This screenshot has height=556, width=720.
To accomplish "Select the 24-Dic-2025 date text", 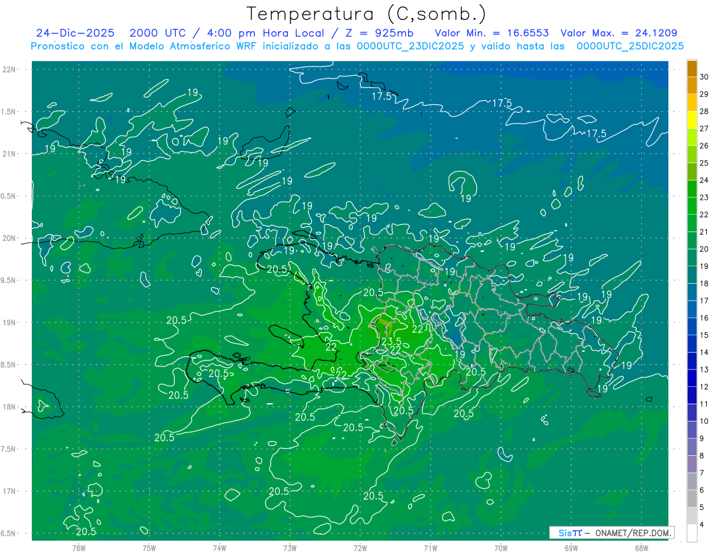I will (76, 33).
